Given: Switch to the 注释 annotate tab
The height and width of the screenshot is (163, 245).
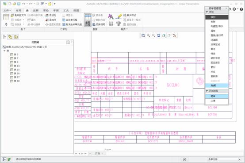Looking at the screenshot, I should point(36,11).
